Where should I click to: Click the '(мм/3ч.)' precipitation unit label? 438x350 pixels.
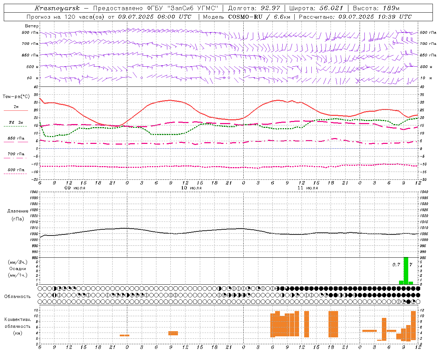(x=18, y=262)
